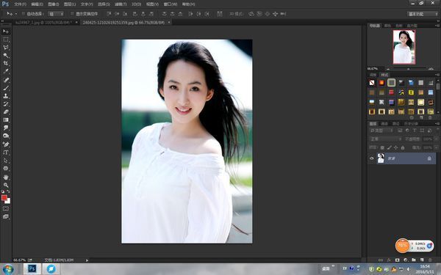Open the Edit menu
This screenshot has height=275, width=441.
click(37, 4)
